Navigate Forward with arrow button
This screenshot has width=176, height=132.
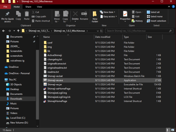point(9,31)
